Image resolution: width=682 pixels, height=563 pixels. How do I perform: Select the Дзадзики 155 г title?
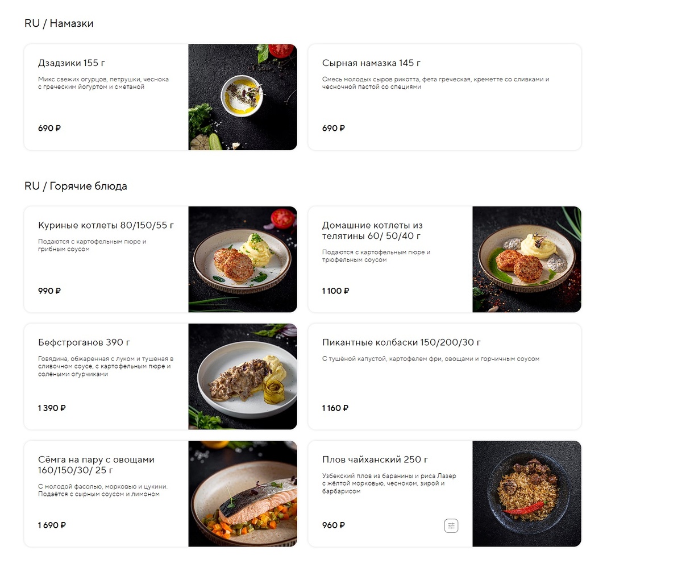click(x=72, y=63)
